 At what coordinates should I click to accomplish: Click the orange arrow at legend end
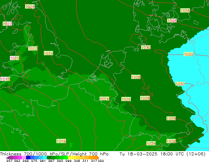click(98, 158)
